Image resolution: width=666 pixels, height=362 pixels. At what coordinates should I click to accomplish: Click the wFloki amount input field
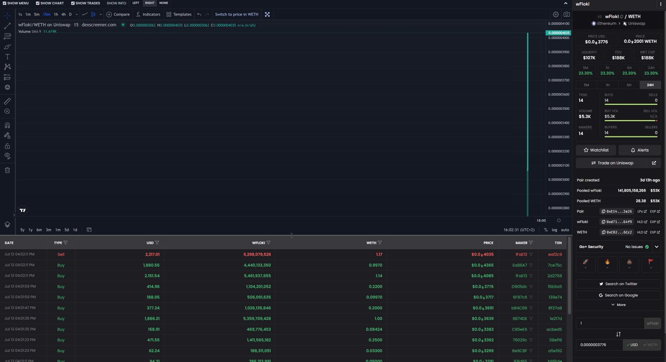click(x=609, y=323)
